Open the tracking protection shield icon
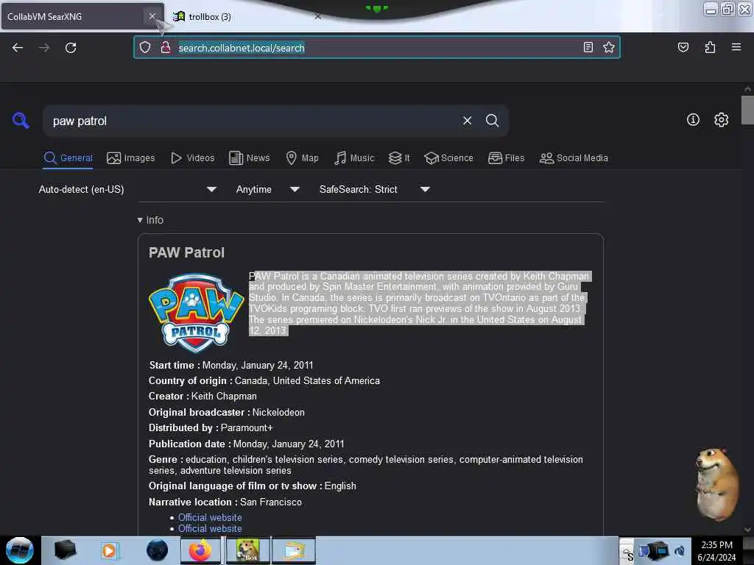 (145, 47)
